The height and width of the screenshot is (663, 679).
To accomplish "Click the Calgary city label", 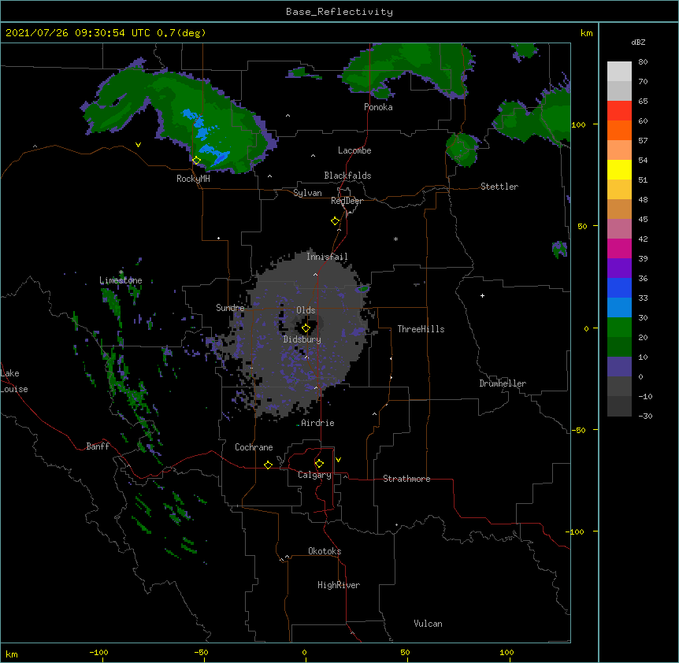I will pyautogui.click(x=314, y=475).
